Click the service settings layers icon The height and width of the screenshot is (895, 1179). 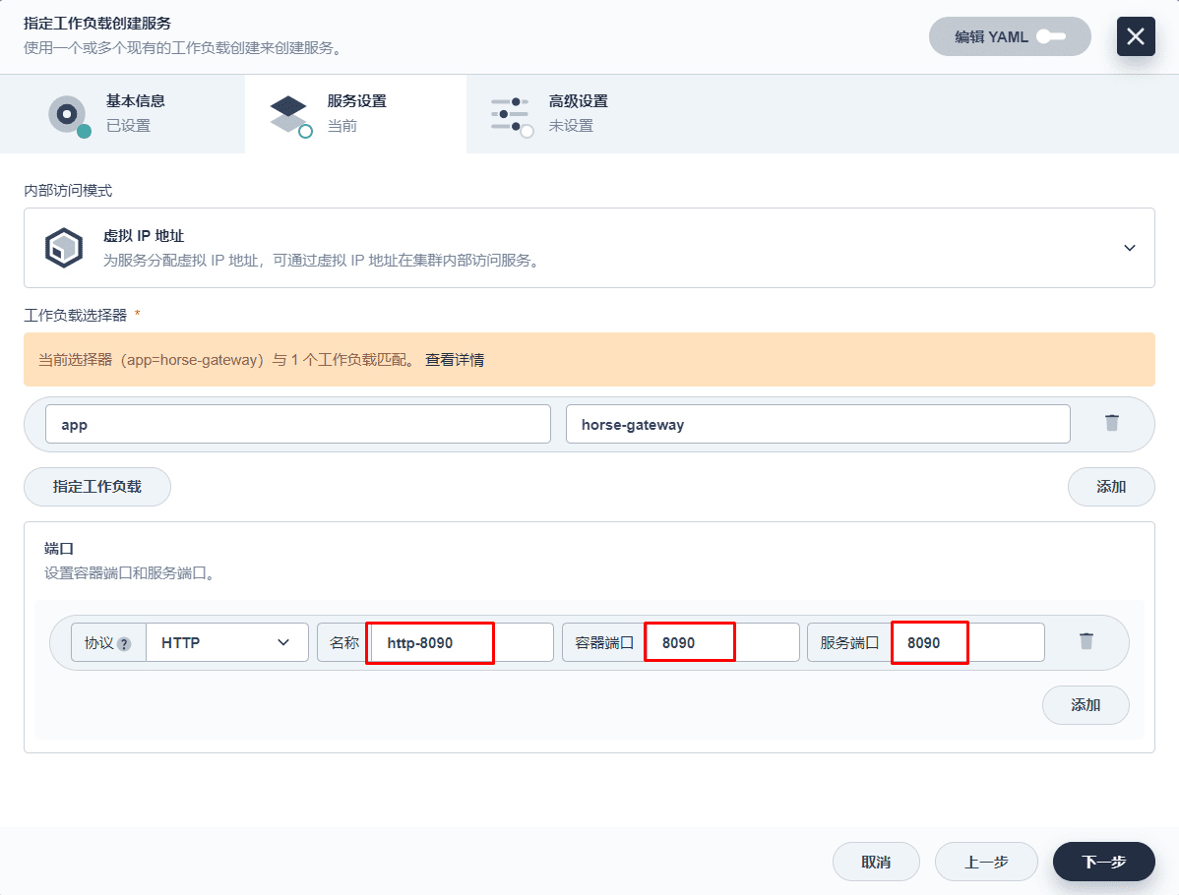[x=290, y=116]
